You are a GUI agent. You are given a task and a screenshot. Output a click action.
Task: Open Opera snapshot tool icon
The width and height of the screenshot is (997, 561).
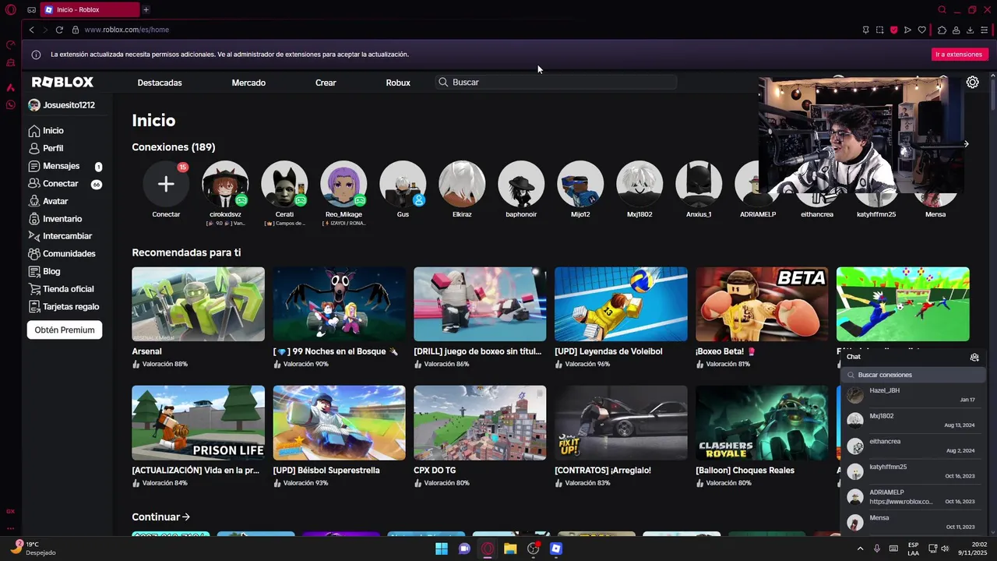point(879,30)
